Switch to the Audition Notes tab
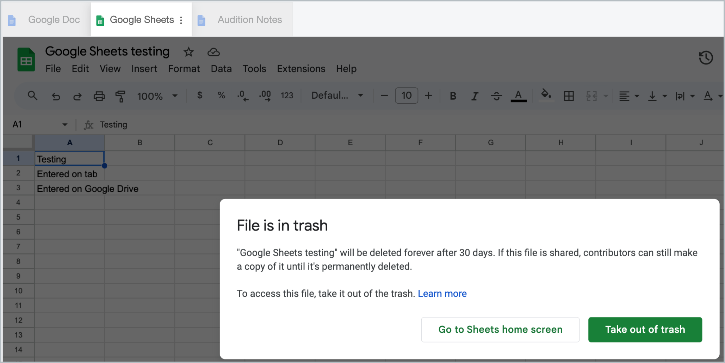The image size is (725, 363). coord(243,20)
